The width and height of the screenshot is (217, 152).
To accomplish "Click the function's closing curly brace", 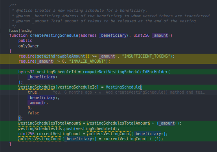I will (x=10, y=144).
